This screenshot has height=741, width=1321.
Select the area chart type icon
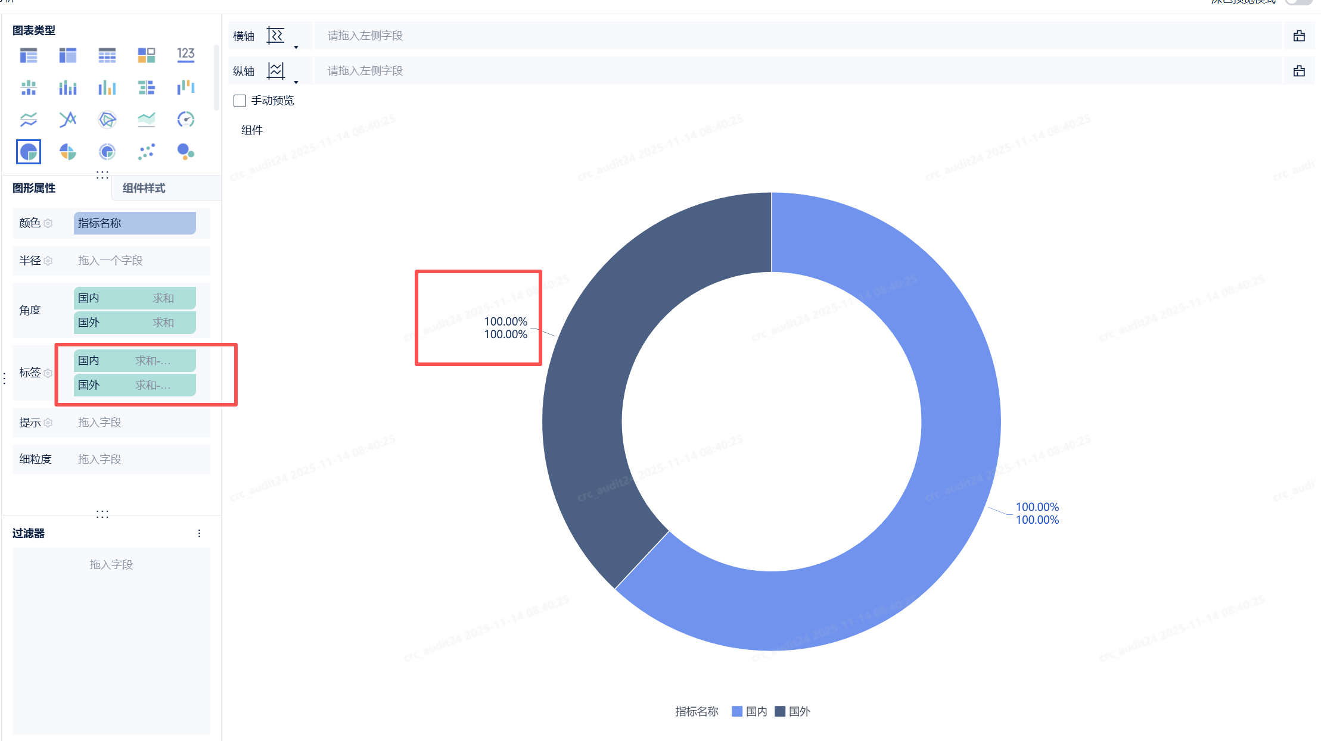tap(147, 120)
